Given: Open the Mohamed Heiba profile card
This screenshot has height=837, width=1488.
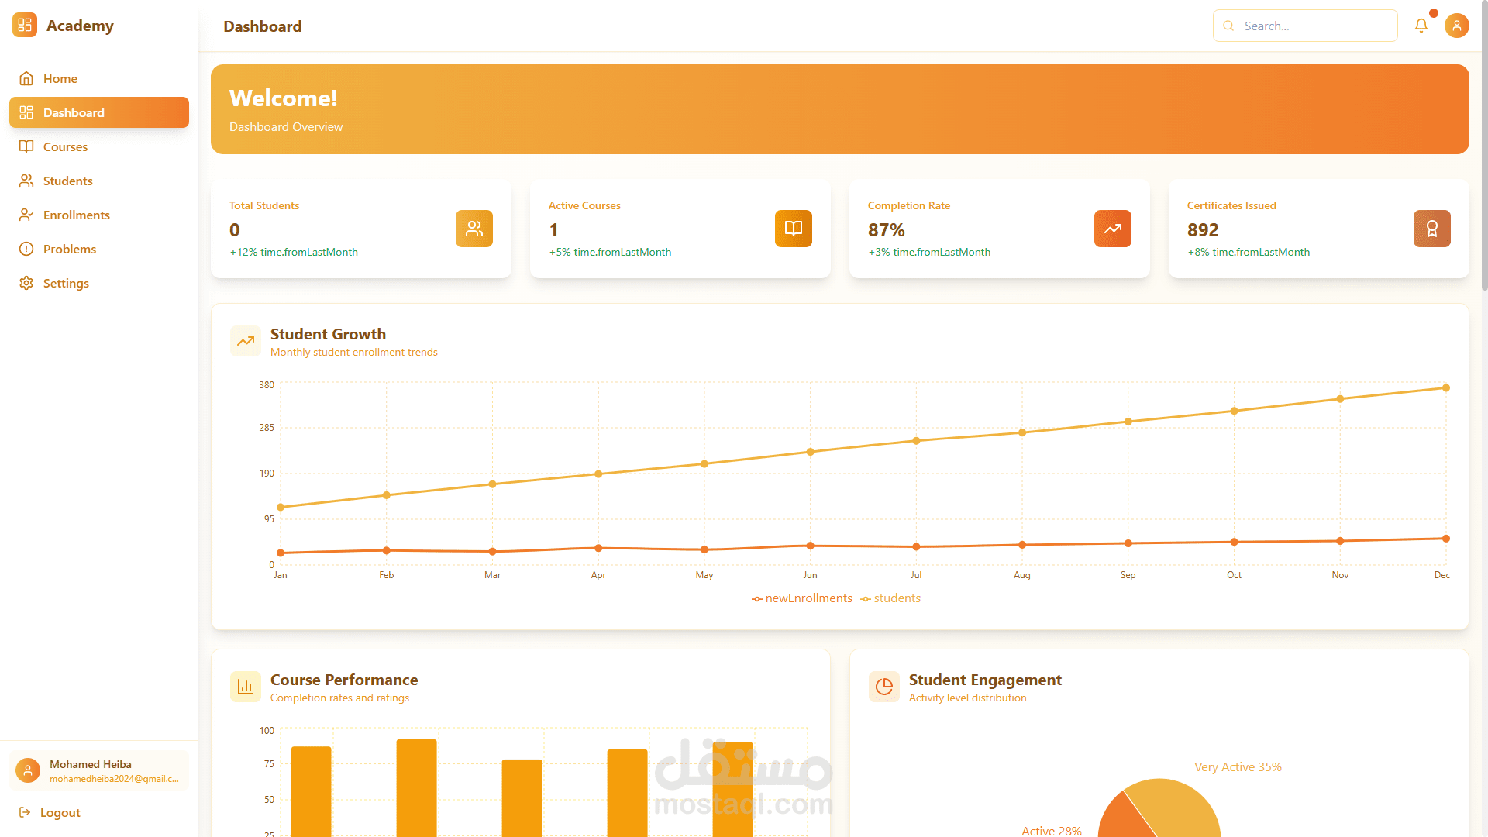Looking at the screenshot, I should 99,770.
